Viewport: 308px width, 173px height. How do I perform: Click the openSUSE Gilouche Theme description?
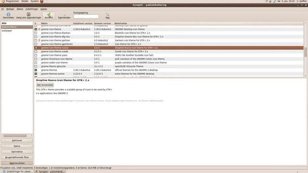coord(129,66)
